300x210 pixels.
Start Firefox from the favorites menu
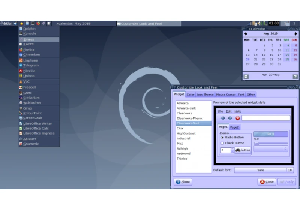click(x=39, y=50)
